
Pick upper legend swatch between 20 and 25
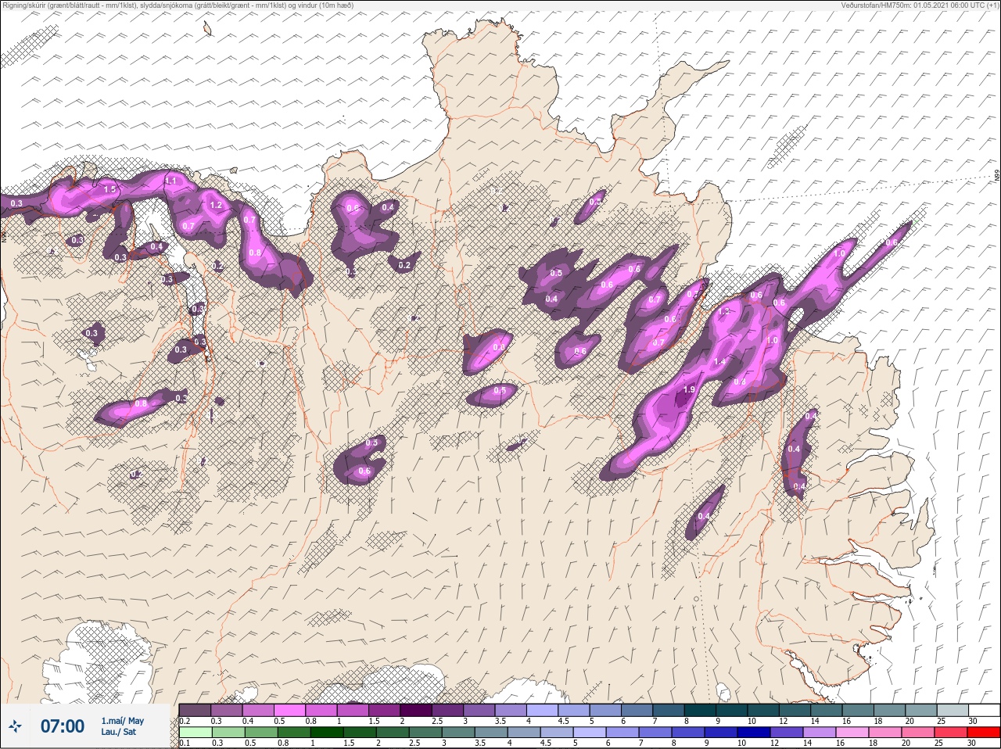tap(922, 710)
